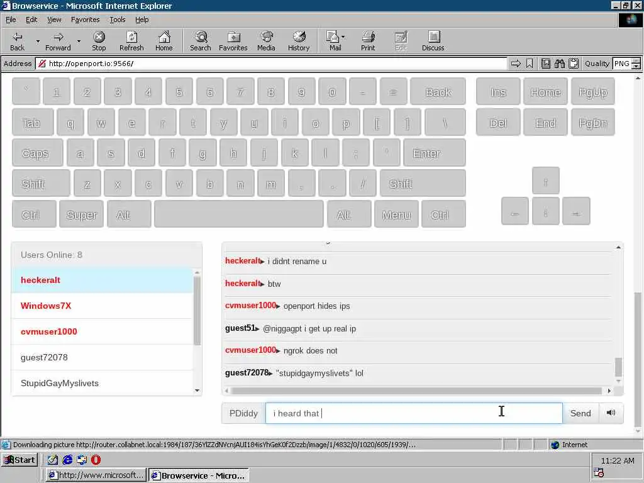
Task: Open the Forward button history dropdown arrow
Action: (79, 41)
